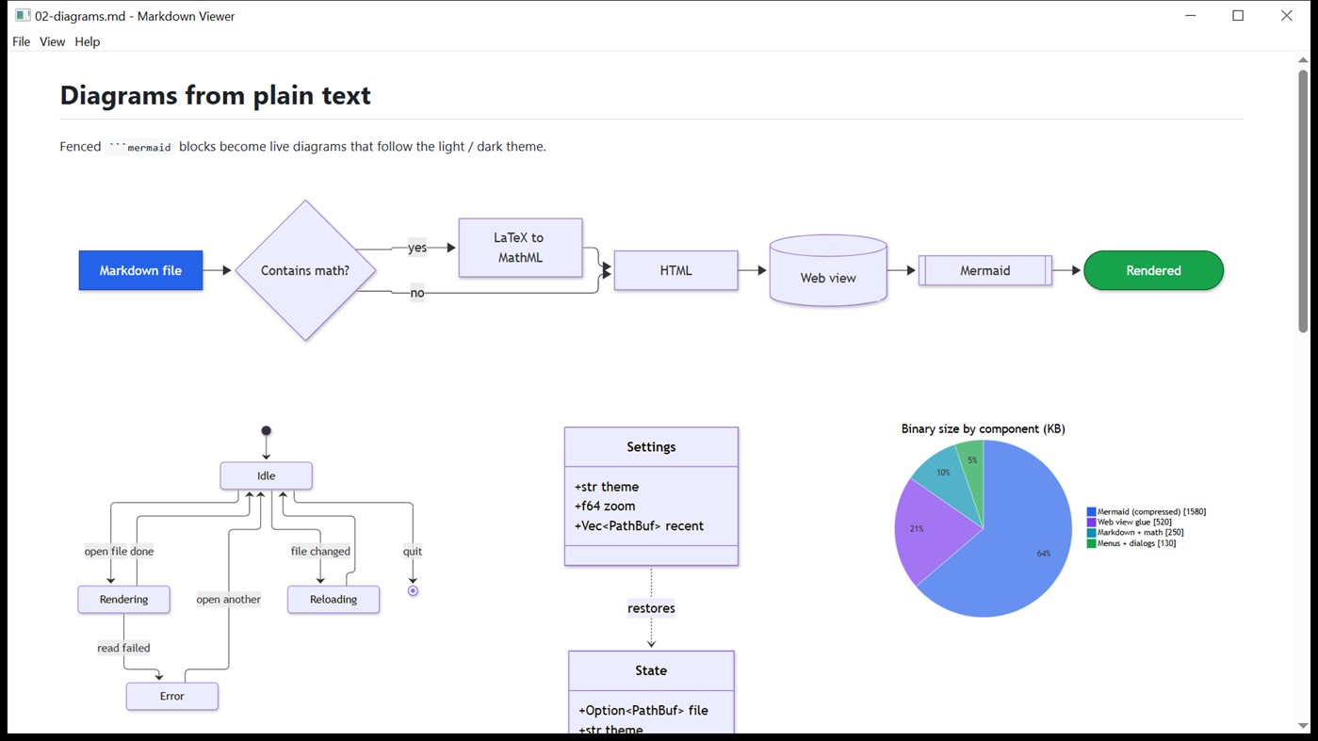The height and width of the screenshot is (741, 1318).
Task: Open the View menu
Action: pyautogui.click(x=52, y=41)
